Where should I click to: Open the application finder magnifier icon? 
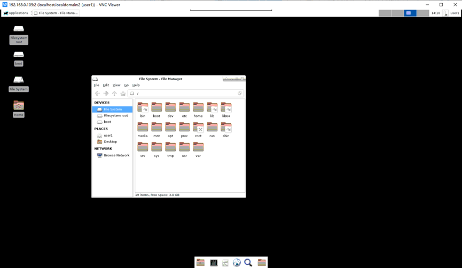(x=248, y=263)
